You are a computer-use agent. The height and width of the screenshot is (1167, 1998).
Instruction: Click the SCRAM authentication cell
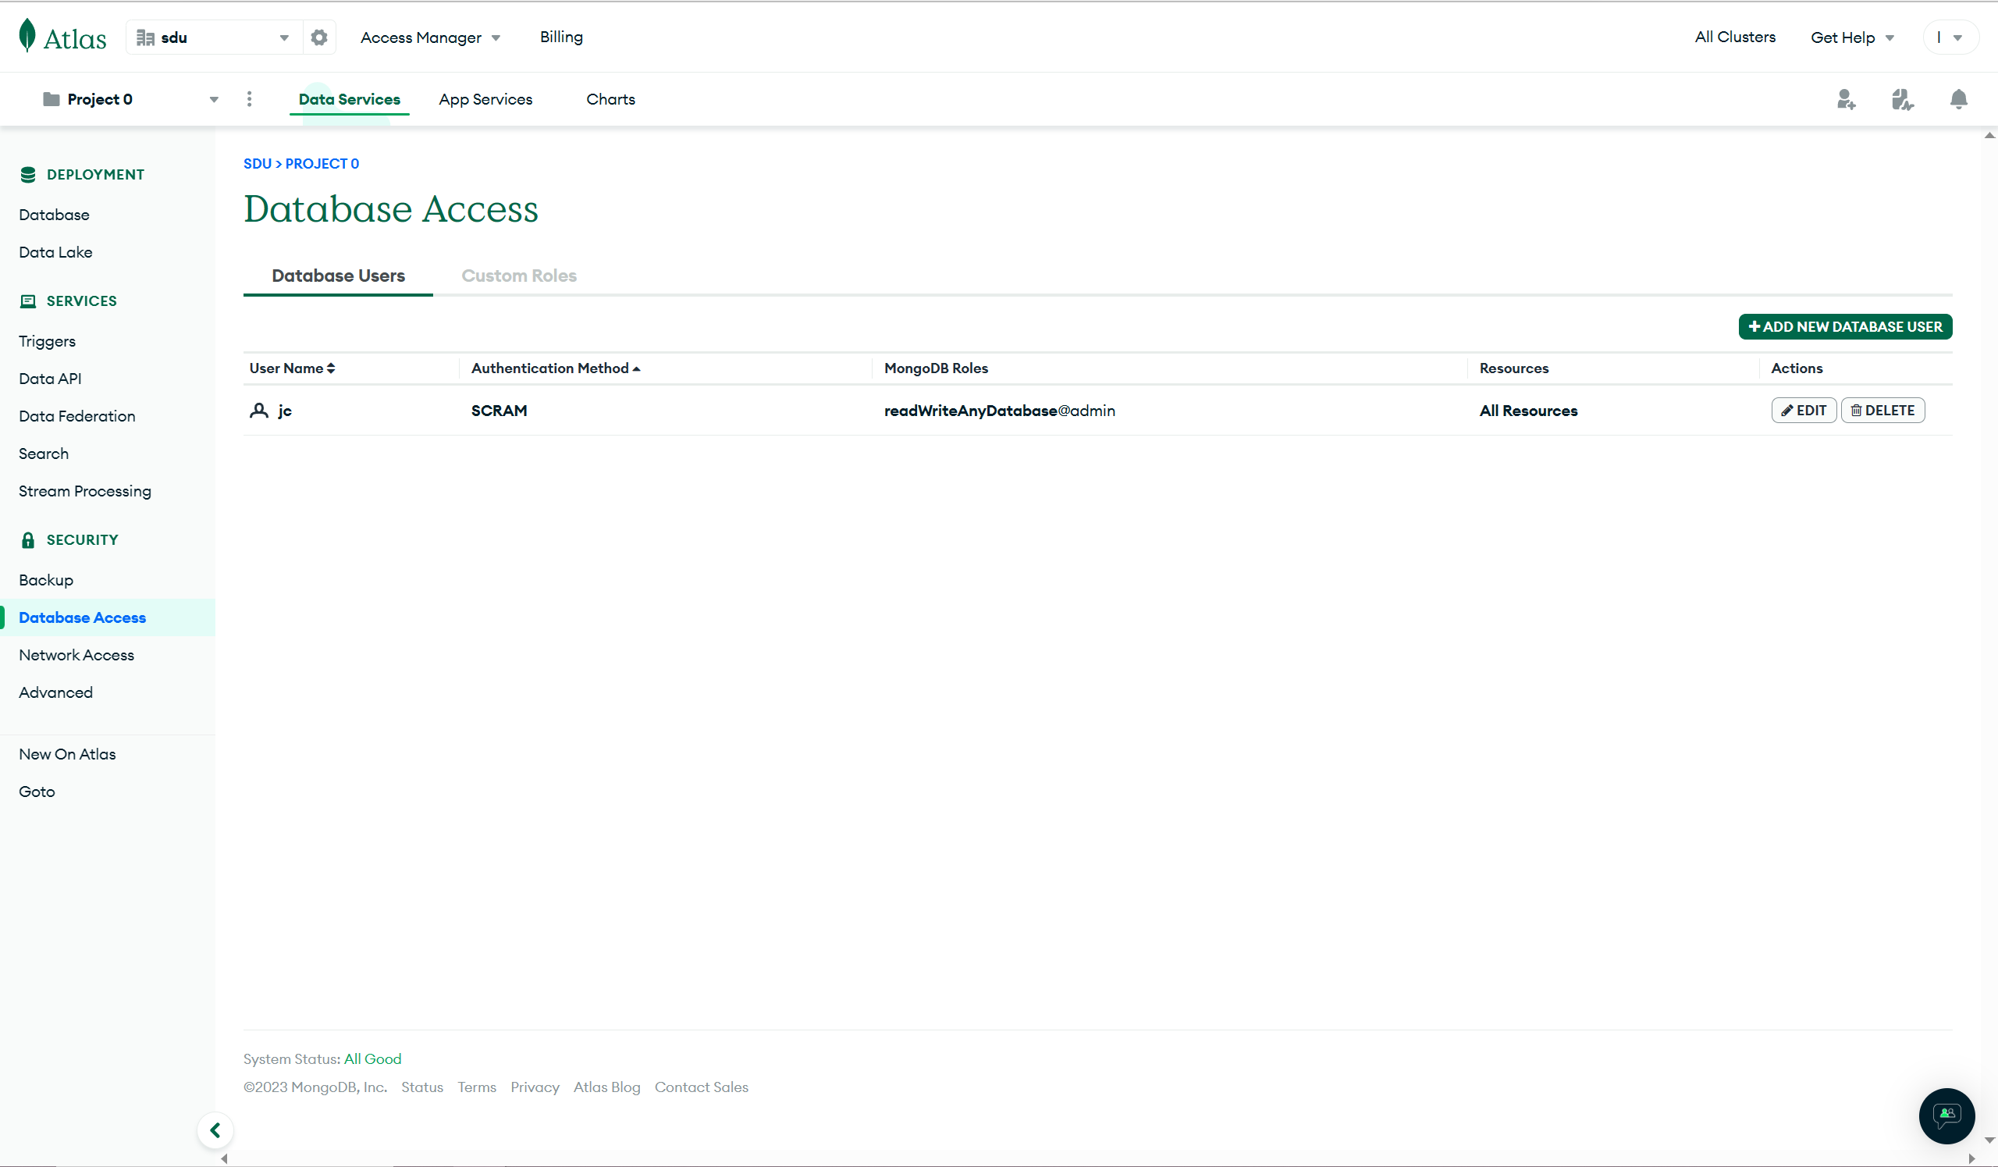point(499,411)
